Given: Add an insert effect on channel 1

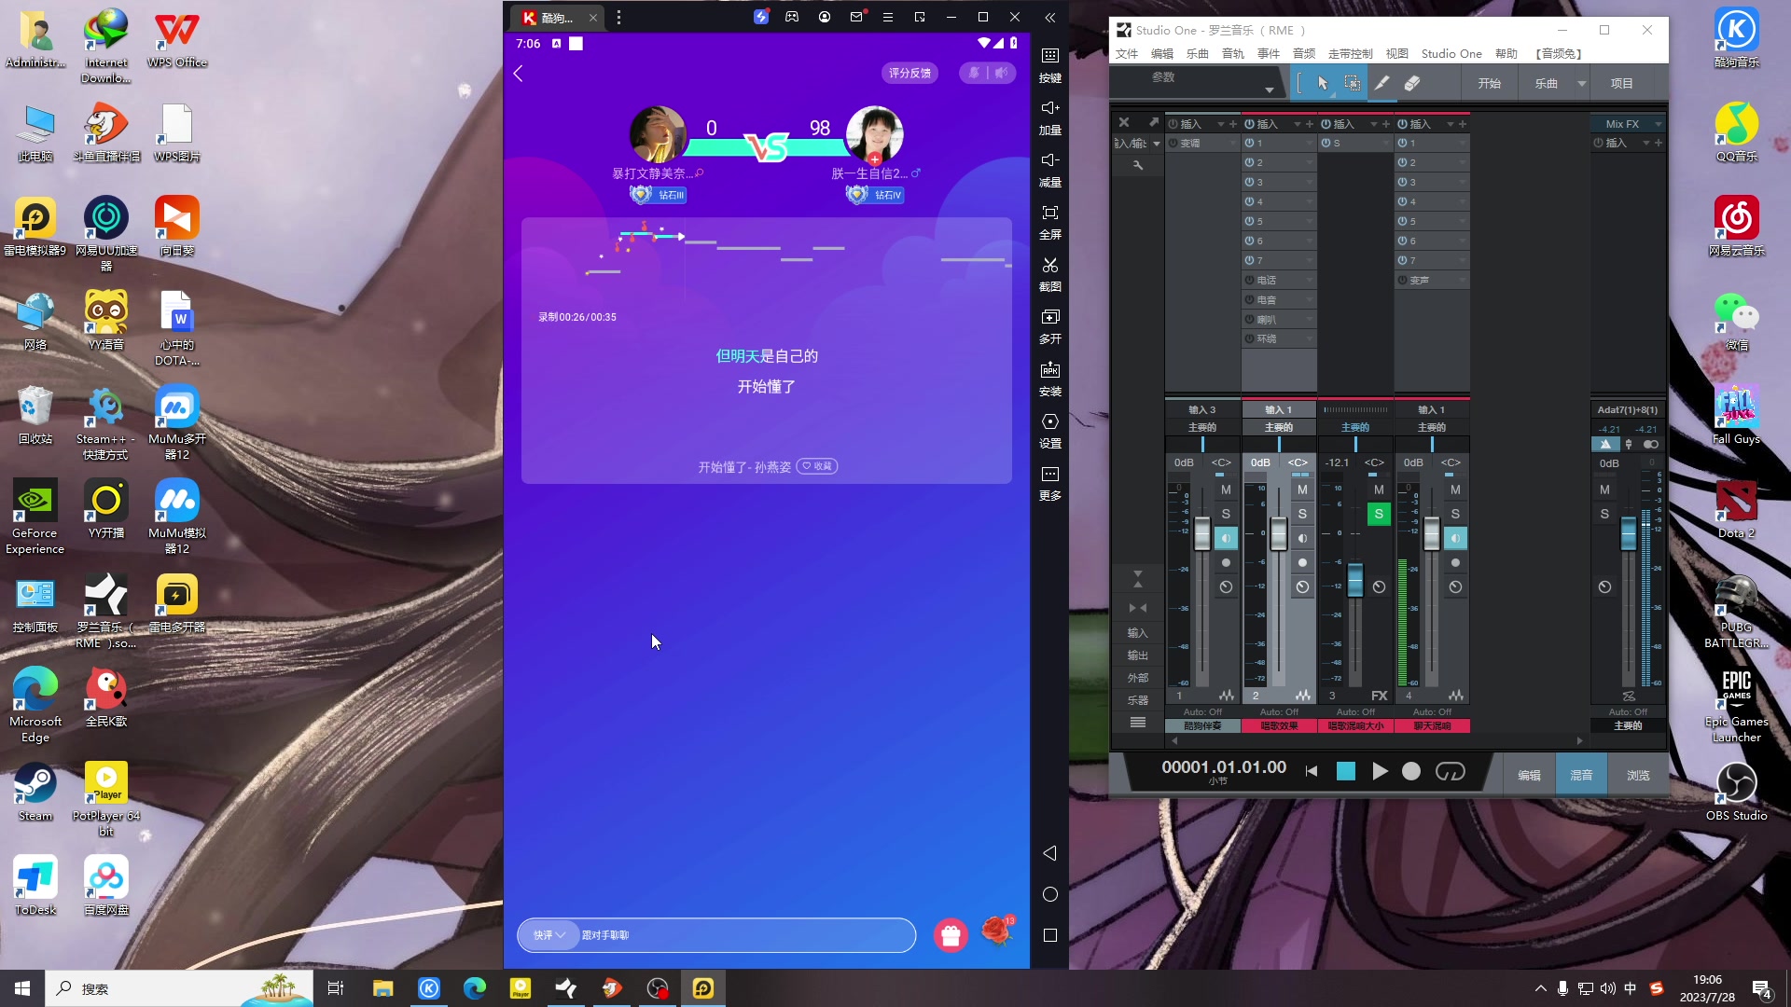Looking at the screenshot, I should 1232,124.
